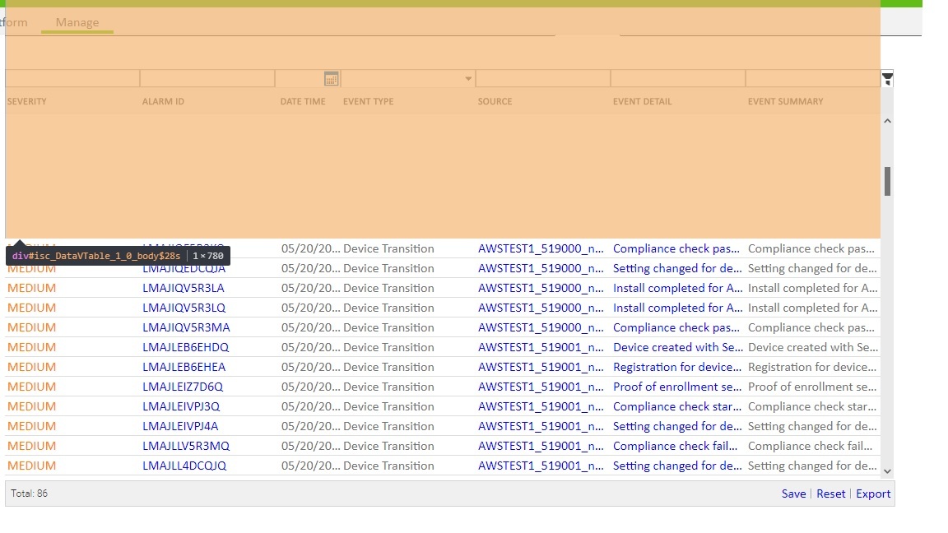Open the date time calendar picker
Viewport: 948px width, 533px height.
(x=331, y=79)
